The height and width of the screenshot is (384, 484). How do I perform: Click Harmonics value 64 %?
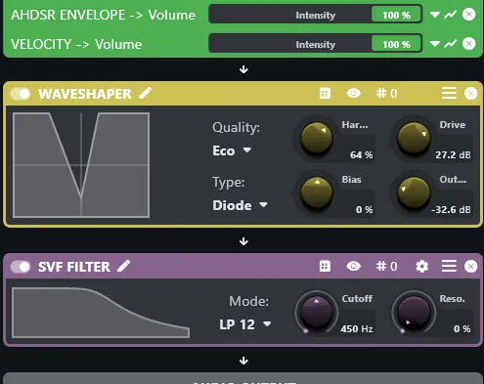tap(361, 155)
